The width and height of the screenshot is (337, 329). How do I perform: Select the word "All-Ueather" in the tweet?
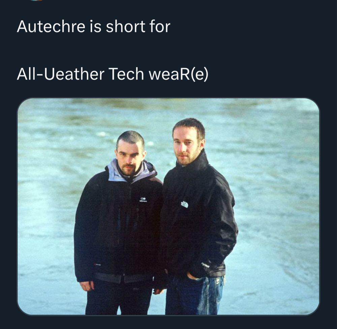click(x=60, y=74)
